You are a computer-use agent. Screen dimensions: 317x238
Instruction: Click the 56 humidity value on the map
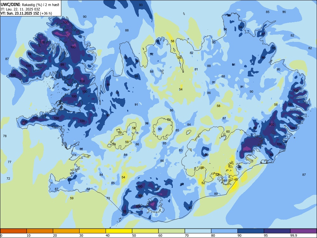tap(180, 58)
